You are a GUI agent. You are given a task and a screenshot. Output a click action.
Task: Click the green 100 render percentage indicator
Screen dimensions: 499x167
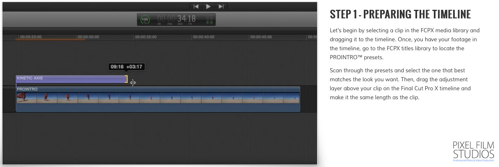[x=145, y=20]
